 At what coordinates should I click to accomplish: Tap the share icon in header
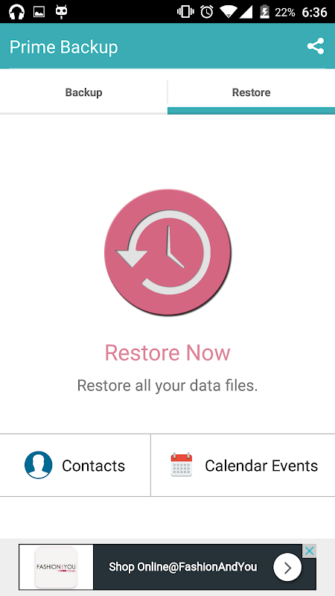(315, 46)
